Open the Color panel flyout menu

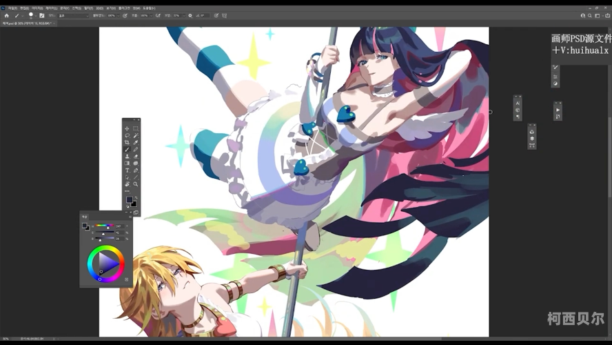tap(130, 217)
